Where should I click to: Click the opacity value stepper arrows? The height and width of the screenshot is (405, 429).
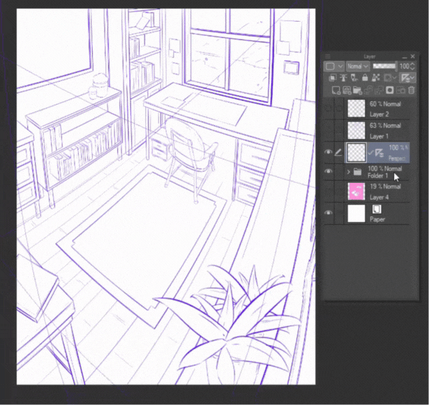(x=412, y=66)
